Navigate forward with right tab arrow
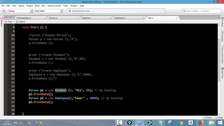The image size is (224, 126). (x=11, y=17)
